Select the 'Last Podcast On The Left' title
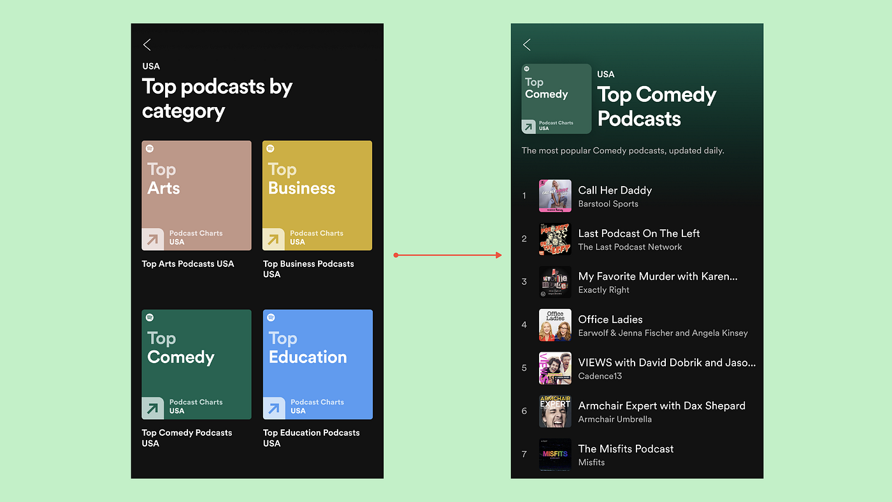892x502 pixels. pyautogui.click(x=639, y=233)
